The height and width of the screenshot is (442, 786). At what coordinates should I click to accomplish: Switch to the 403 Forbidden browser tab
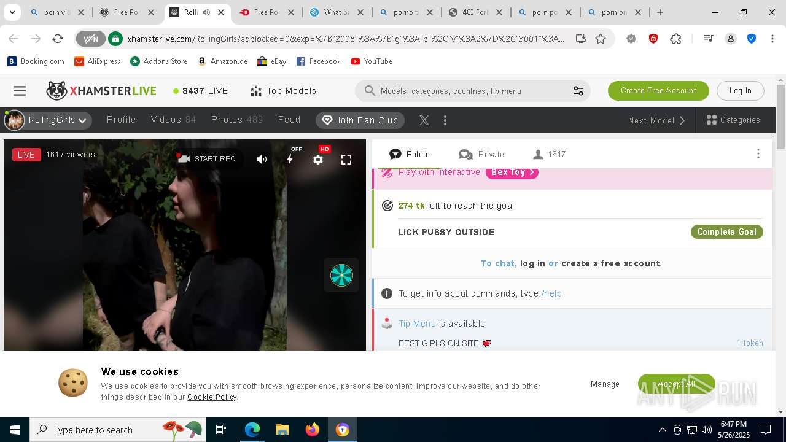click(x=476, y=12)
